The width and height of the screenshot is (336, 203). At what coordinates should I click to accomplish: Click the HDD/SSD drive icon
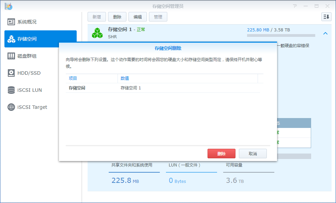11,73
